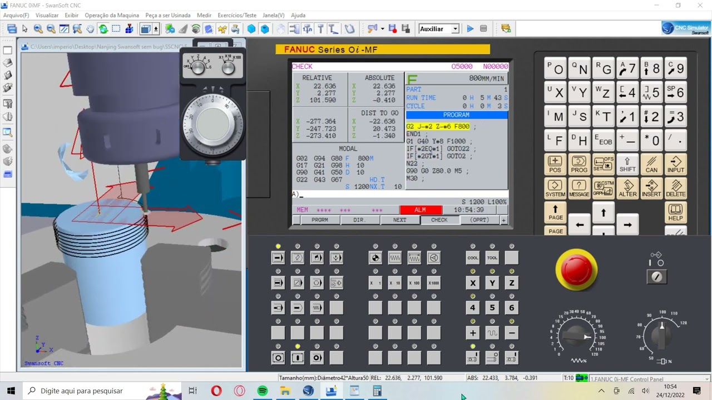The width and height of the screenshot is (712, 400).
Task: Click the CHECK softkey
Action: (x=439, y=220)
